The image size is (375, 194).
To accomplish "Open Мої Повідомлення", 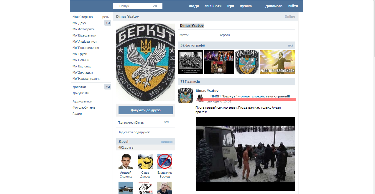I will (86, 48).
